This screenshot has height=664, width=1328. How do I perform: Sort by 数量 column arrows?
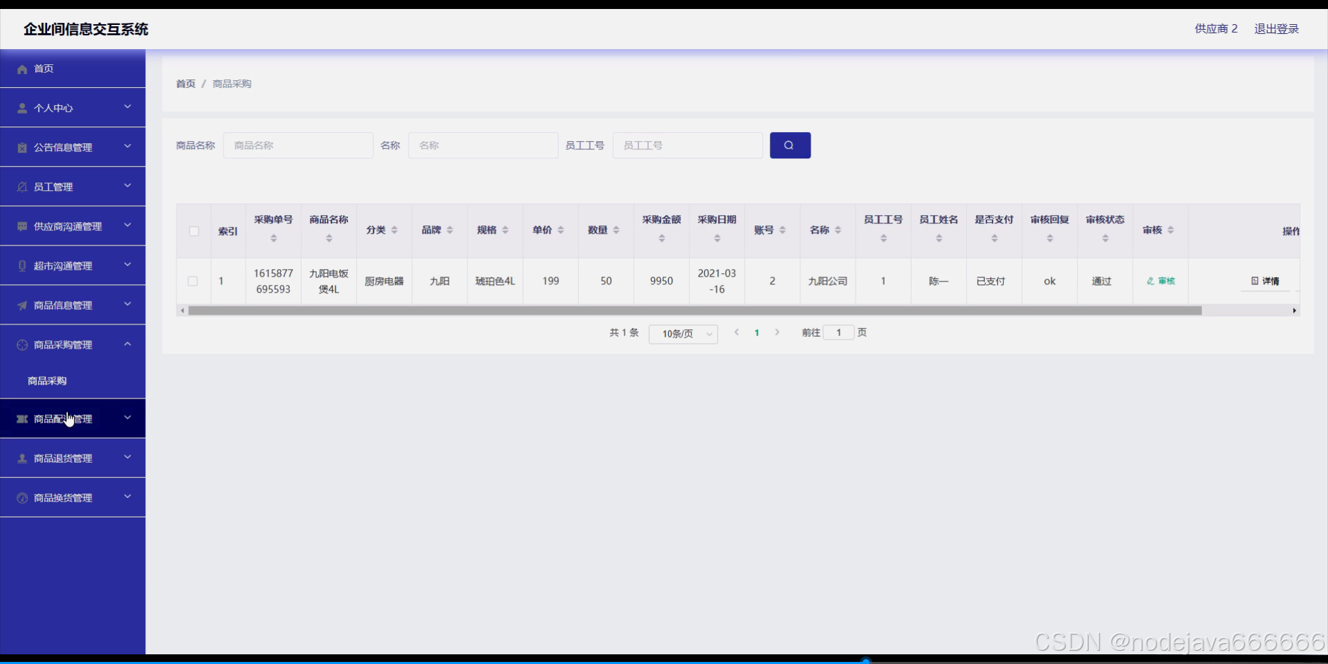pos(616,230)
